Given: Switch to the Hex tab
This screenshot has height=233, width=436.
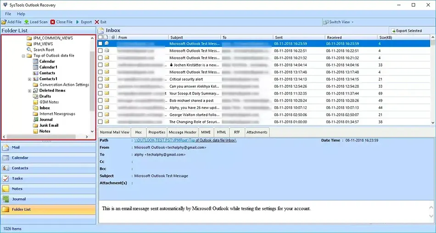Looking at the screenshot, I should [x=139, y=132].
